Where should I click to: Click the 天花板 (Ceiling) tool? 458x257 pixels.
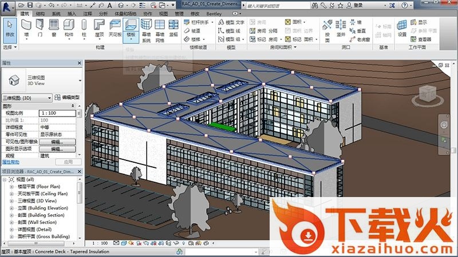[115, 27]
